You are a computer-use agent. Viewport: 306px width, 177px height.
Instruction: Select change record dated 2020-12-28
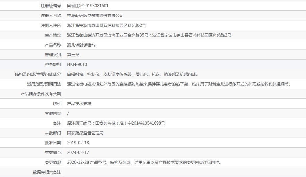tap(145, 162)
